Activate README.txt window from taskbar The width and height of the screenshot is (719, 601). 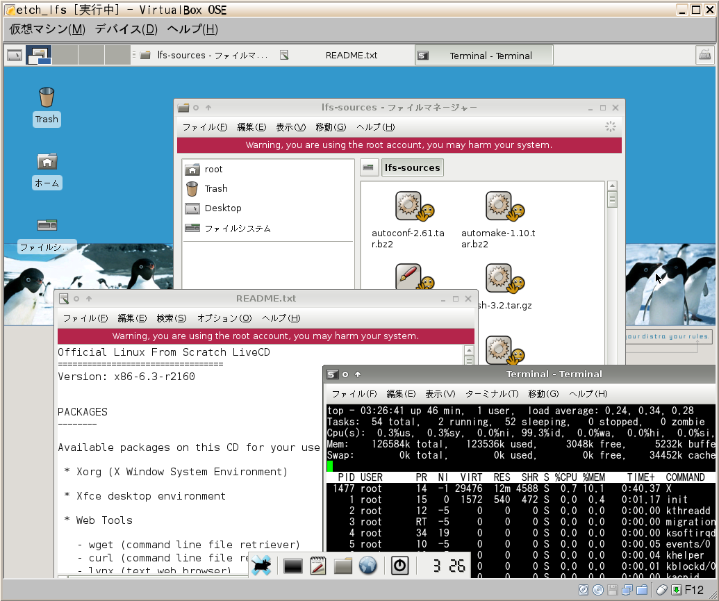(344, 56)
